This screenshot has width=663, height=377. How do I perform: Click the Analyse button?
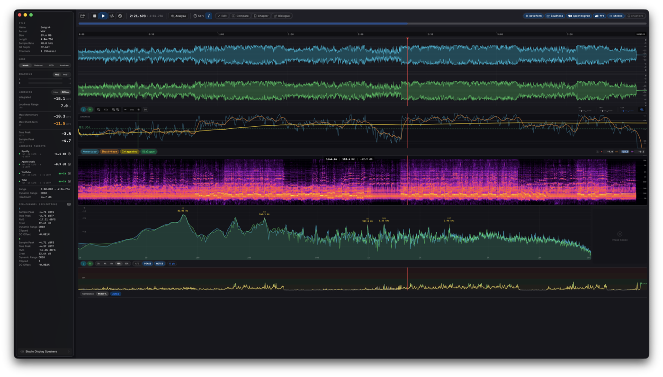pos(179,16)
